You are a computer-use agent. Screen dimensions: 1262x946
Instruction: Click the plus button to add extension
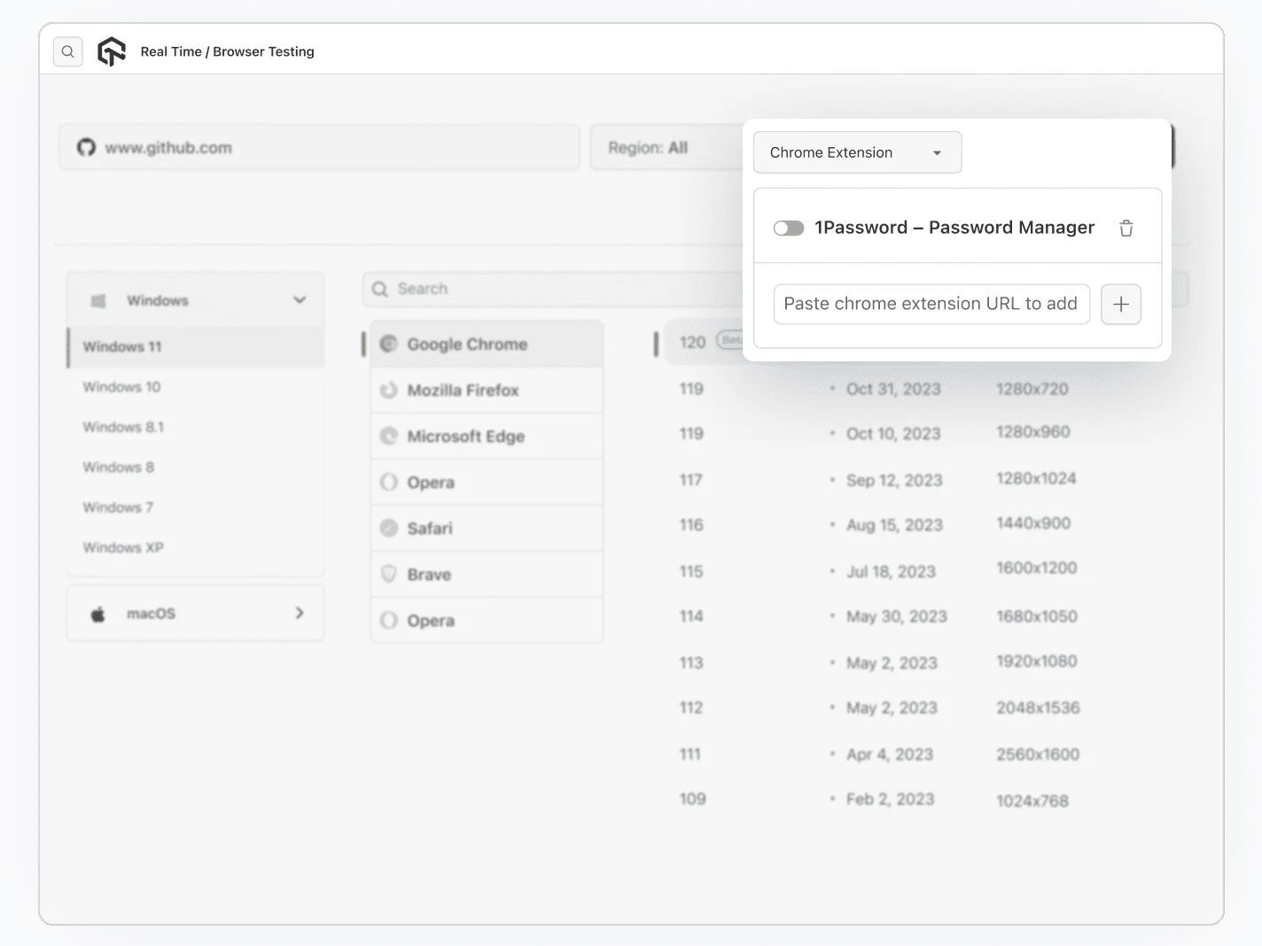click(x=1121, y=304)
